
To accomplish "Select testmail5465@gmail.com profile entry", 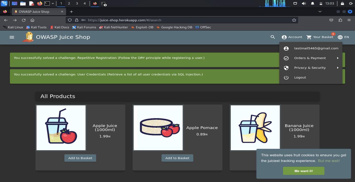I will click(316, 48).
